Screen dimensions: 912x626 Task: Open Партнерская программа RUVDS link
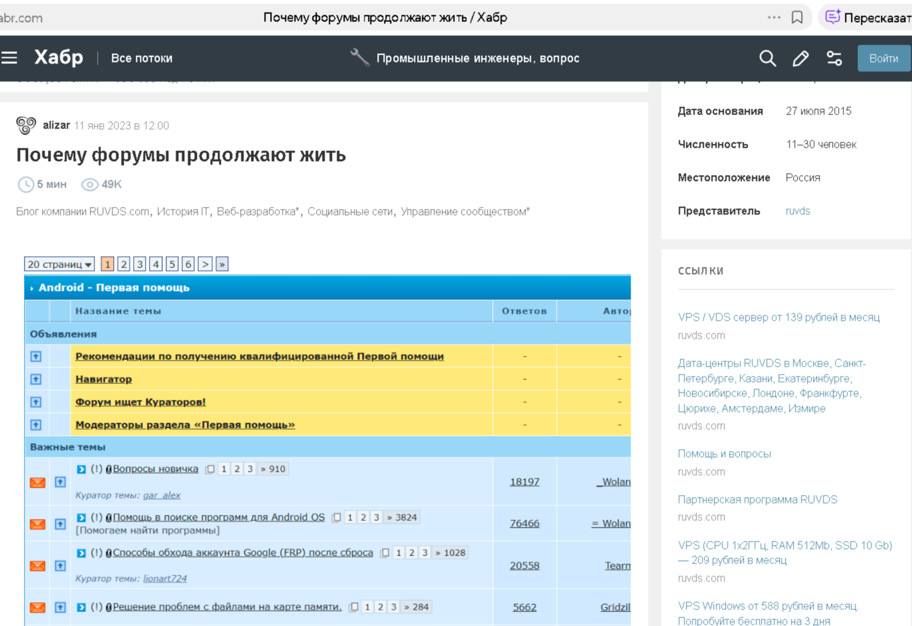click(758, 500)
